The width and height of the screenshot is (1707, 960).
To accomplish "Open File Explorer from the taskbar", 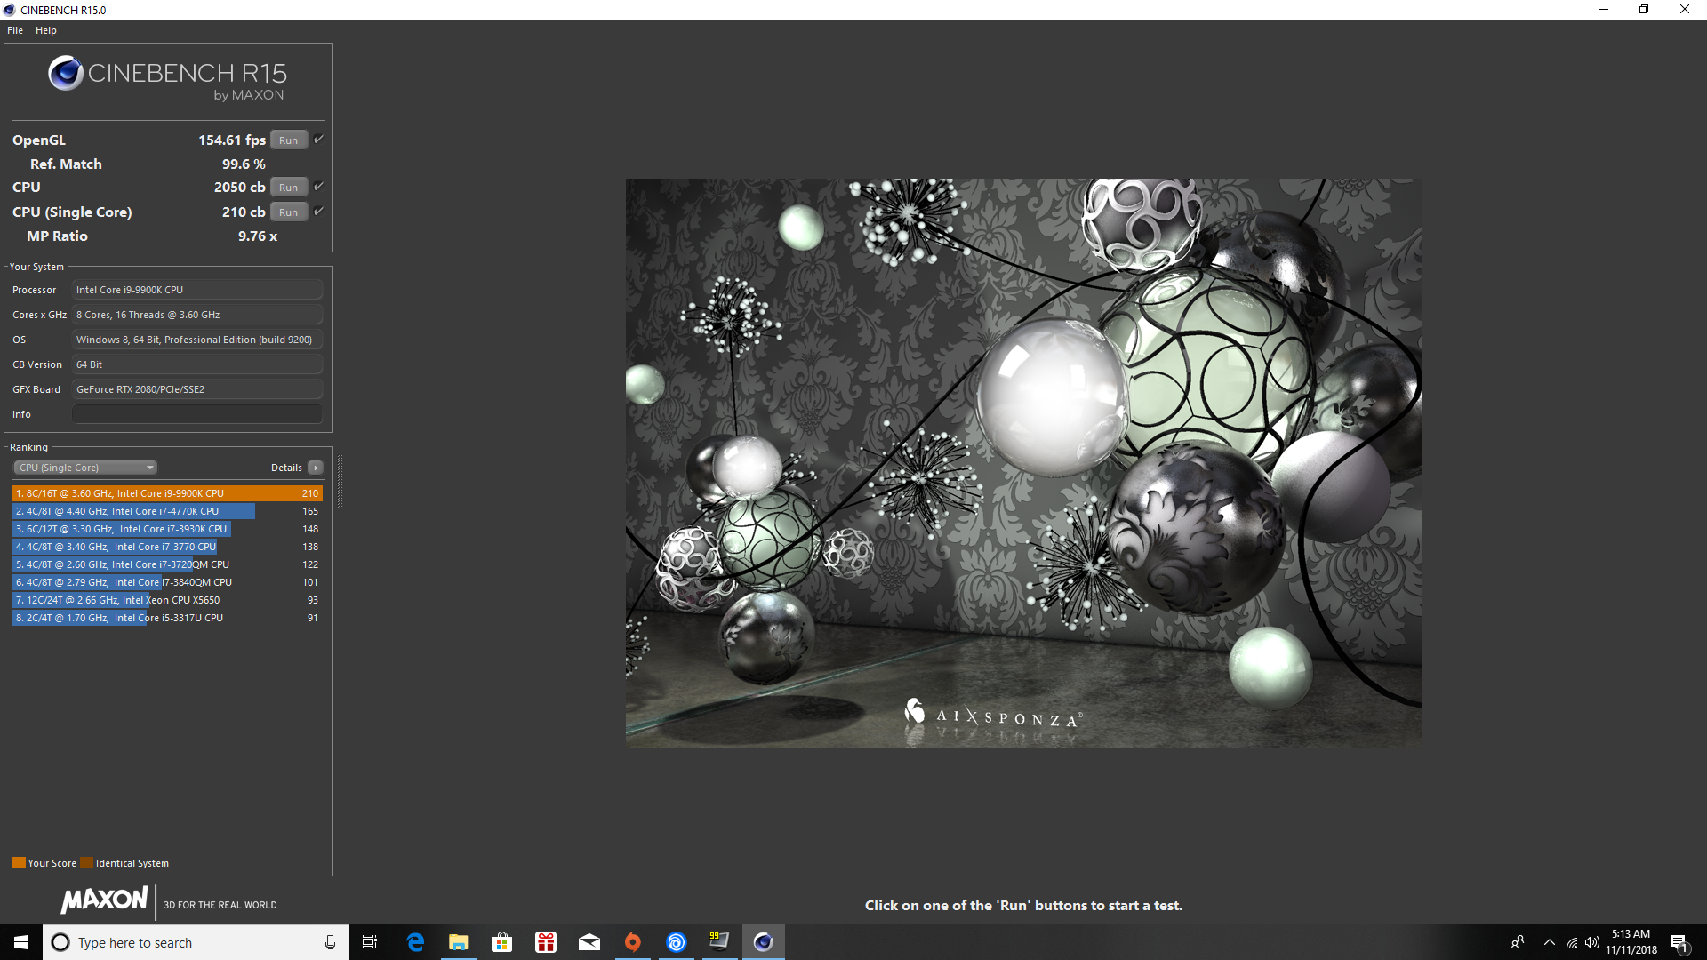I will pos(459,942).
